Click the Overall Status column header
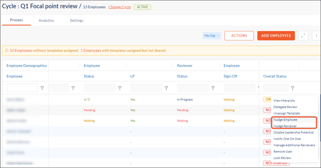This screenshot has width=321, height=168. pos(275,76)
